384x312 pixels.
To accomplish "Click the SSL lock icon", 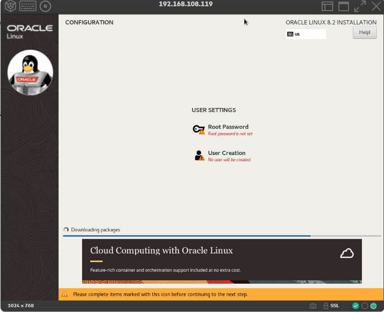I will 326,306.
